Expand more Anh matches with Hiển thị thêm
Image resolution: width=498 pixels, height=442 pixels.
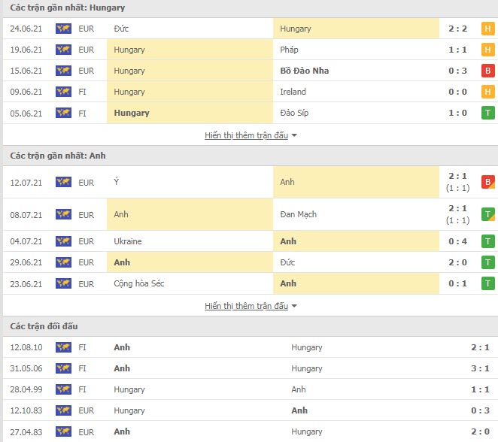pos(246,306)
